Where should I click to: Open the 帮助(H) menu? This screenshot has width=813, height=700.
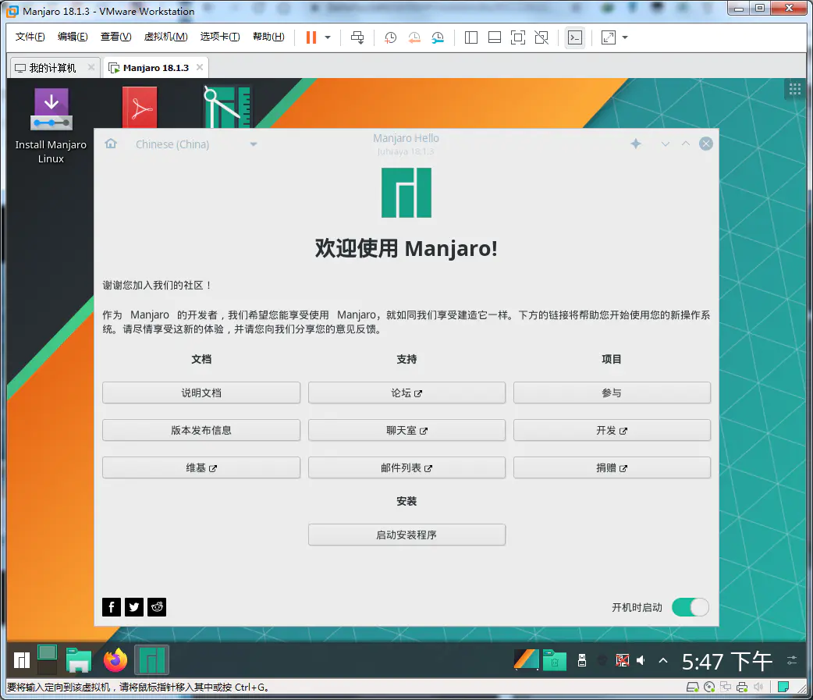[268, 37]
